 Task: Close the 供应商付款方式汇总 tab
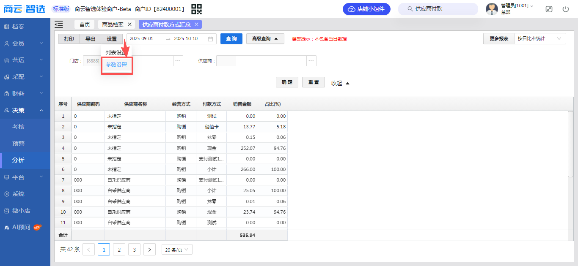click(x=196, y=24)
